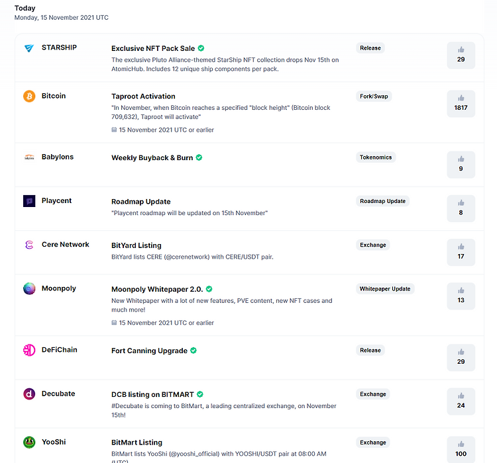The width and height of the screenshot is (497, 463).
Task: Open the BitYard Listing event
Action: coord(137,245)
